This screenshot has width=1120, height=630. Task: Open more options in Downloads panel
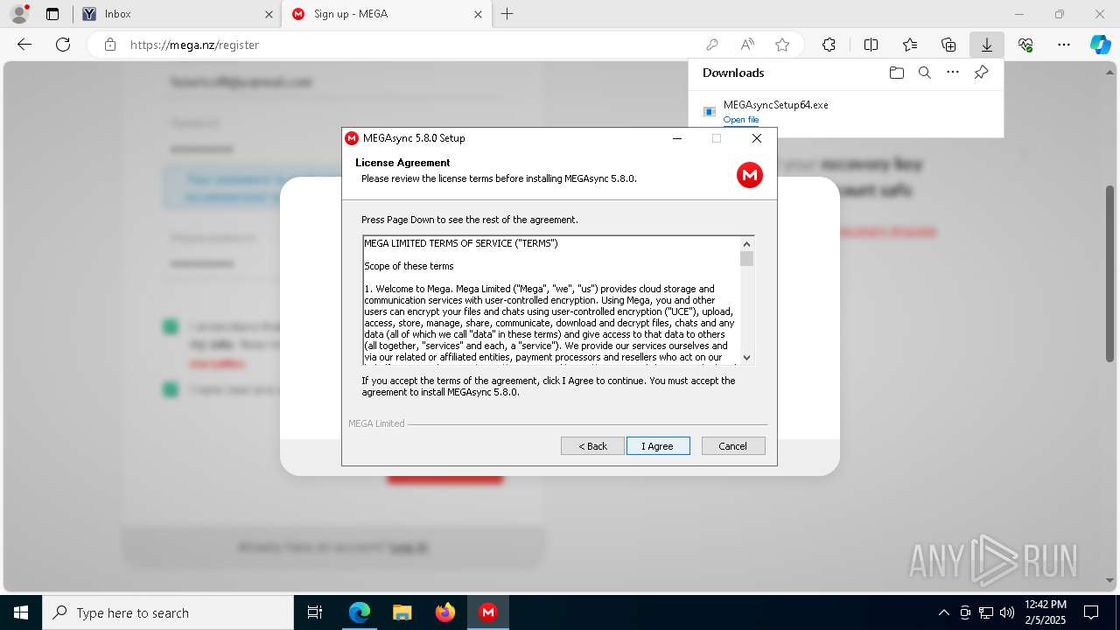pos(953,73)
